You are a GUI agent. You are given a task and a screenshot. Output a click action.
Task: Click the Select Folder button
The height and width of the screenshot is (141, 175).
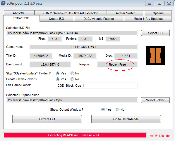(155, 100)
